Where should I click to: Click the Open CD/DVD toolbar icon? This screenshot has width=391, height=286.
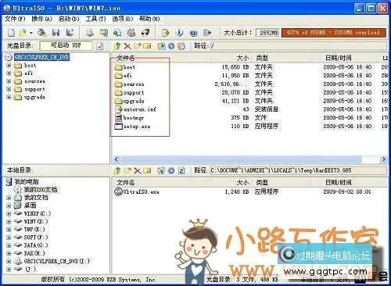click(41, 33)
